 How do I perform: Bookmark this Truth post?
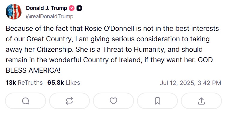[158, 101]
